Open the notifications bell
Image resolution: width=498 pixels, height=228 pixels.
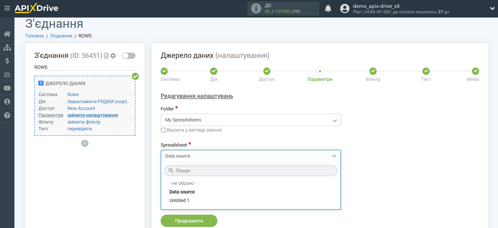pyautogui.click(x=328, y=9)
